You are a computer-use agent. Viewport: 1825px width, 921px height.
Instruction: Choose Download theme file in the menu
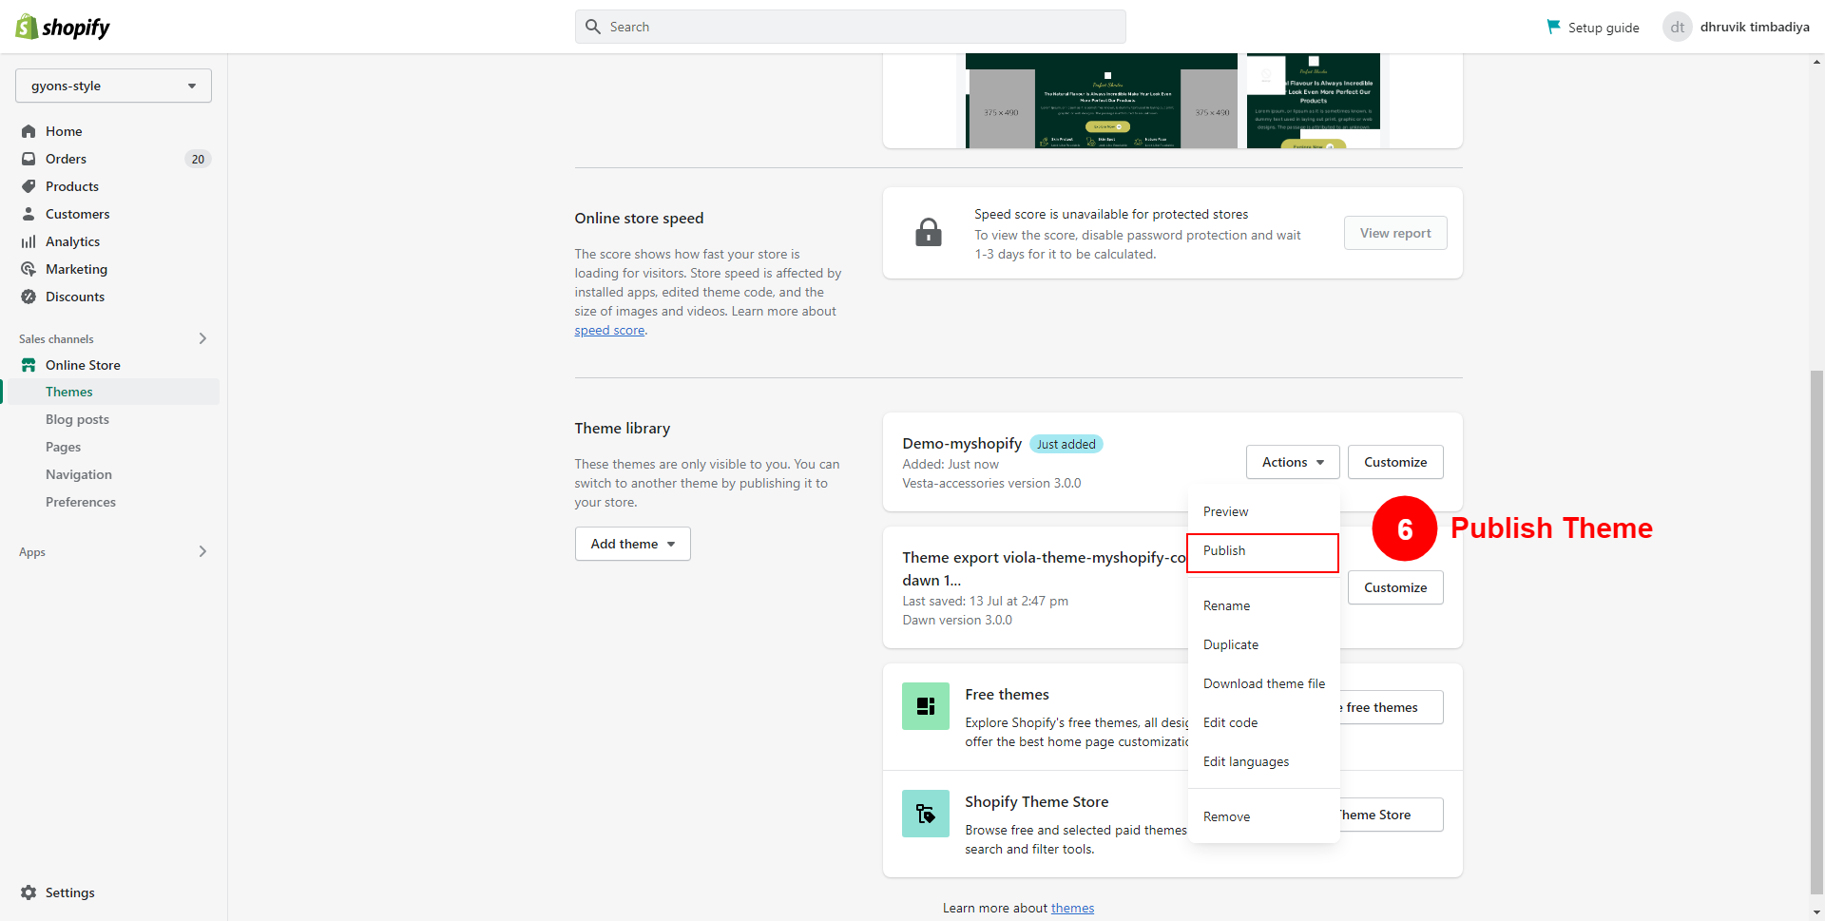pyautogui.click(x=1263, y=683)
